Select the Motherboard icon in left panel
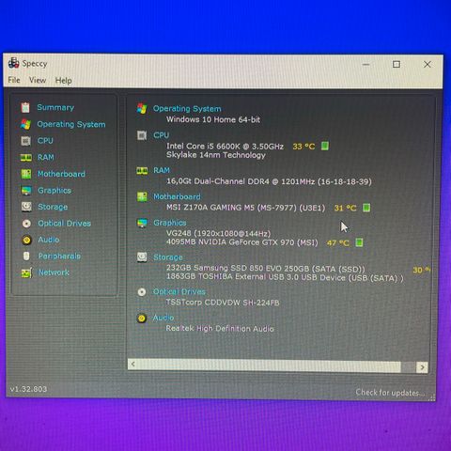451x451 pixels. tap(26, 174)
